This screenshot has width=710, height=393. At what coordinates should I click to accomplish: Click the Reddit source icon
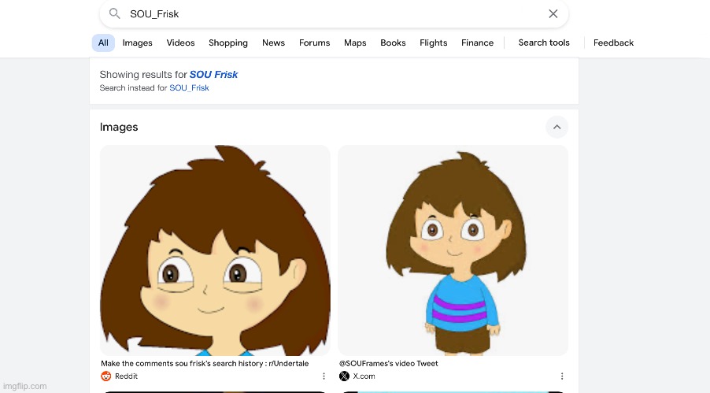tap(106, 376)
